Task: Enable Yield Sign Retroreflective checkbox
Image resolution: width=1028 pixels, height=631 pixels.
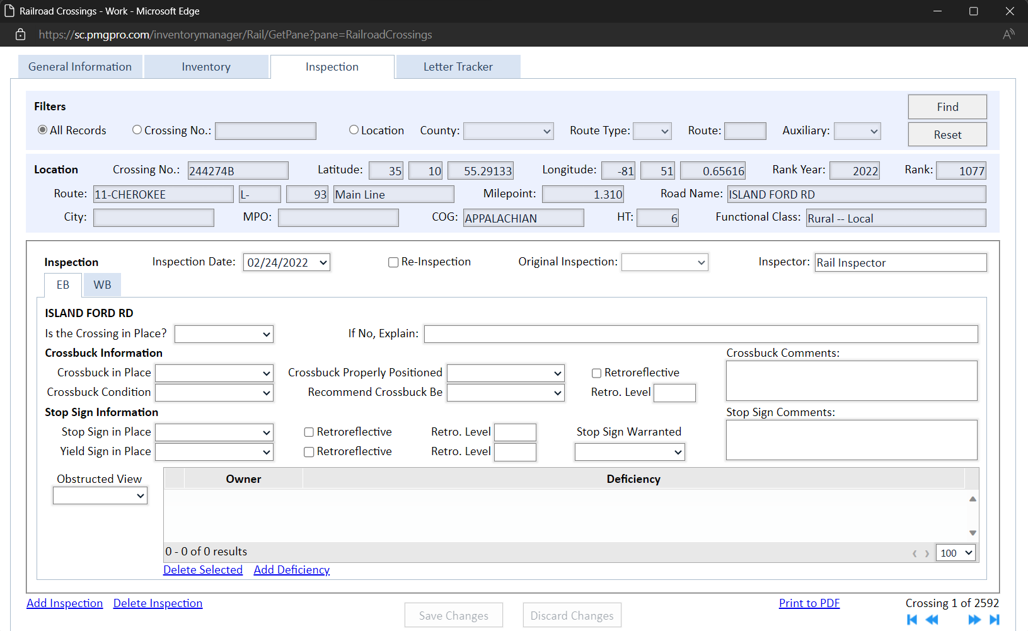Action: click(309, 452)
